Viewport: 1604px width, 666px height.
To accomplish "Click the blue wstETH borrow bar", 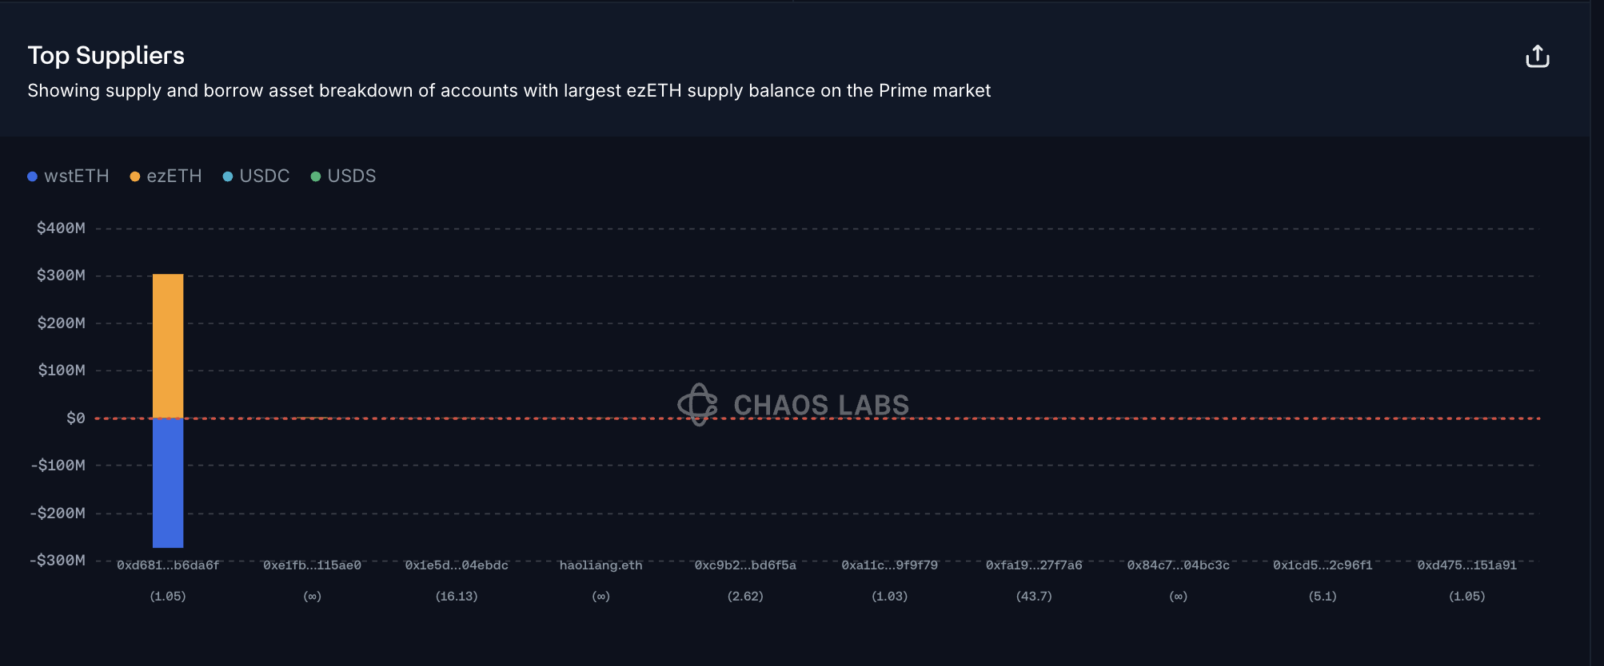I will point(168,482).
